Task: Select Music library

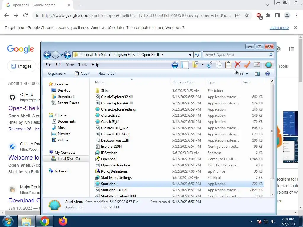Action: pyautogui.click(x=62, y=128)
